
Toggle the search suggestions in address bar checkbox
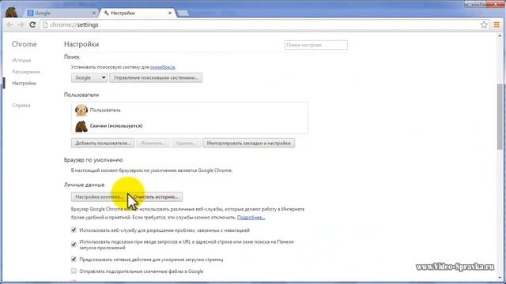74,245
